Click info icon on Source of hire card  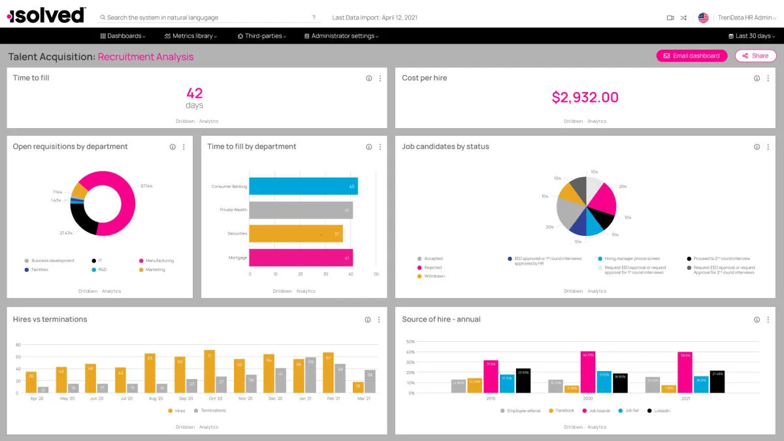[x=757, y=319]
